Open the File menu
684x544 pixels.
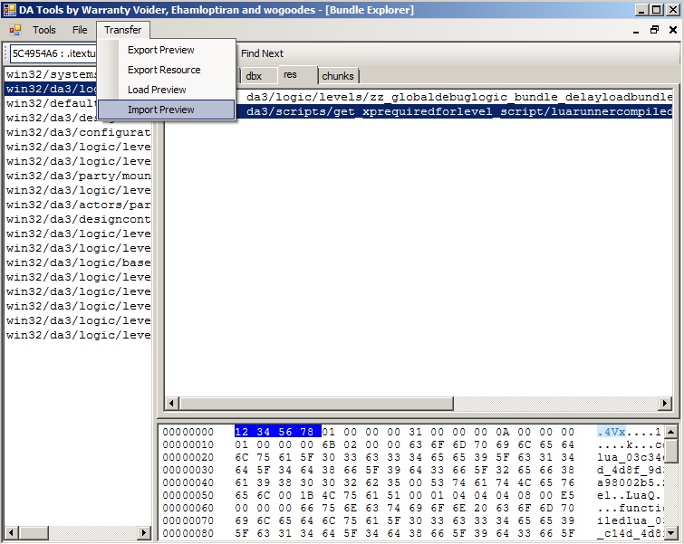80,30
